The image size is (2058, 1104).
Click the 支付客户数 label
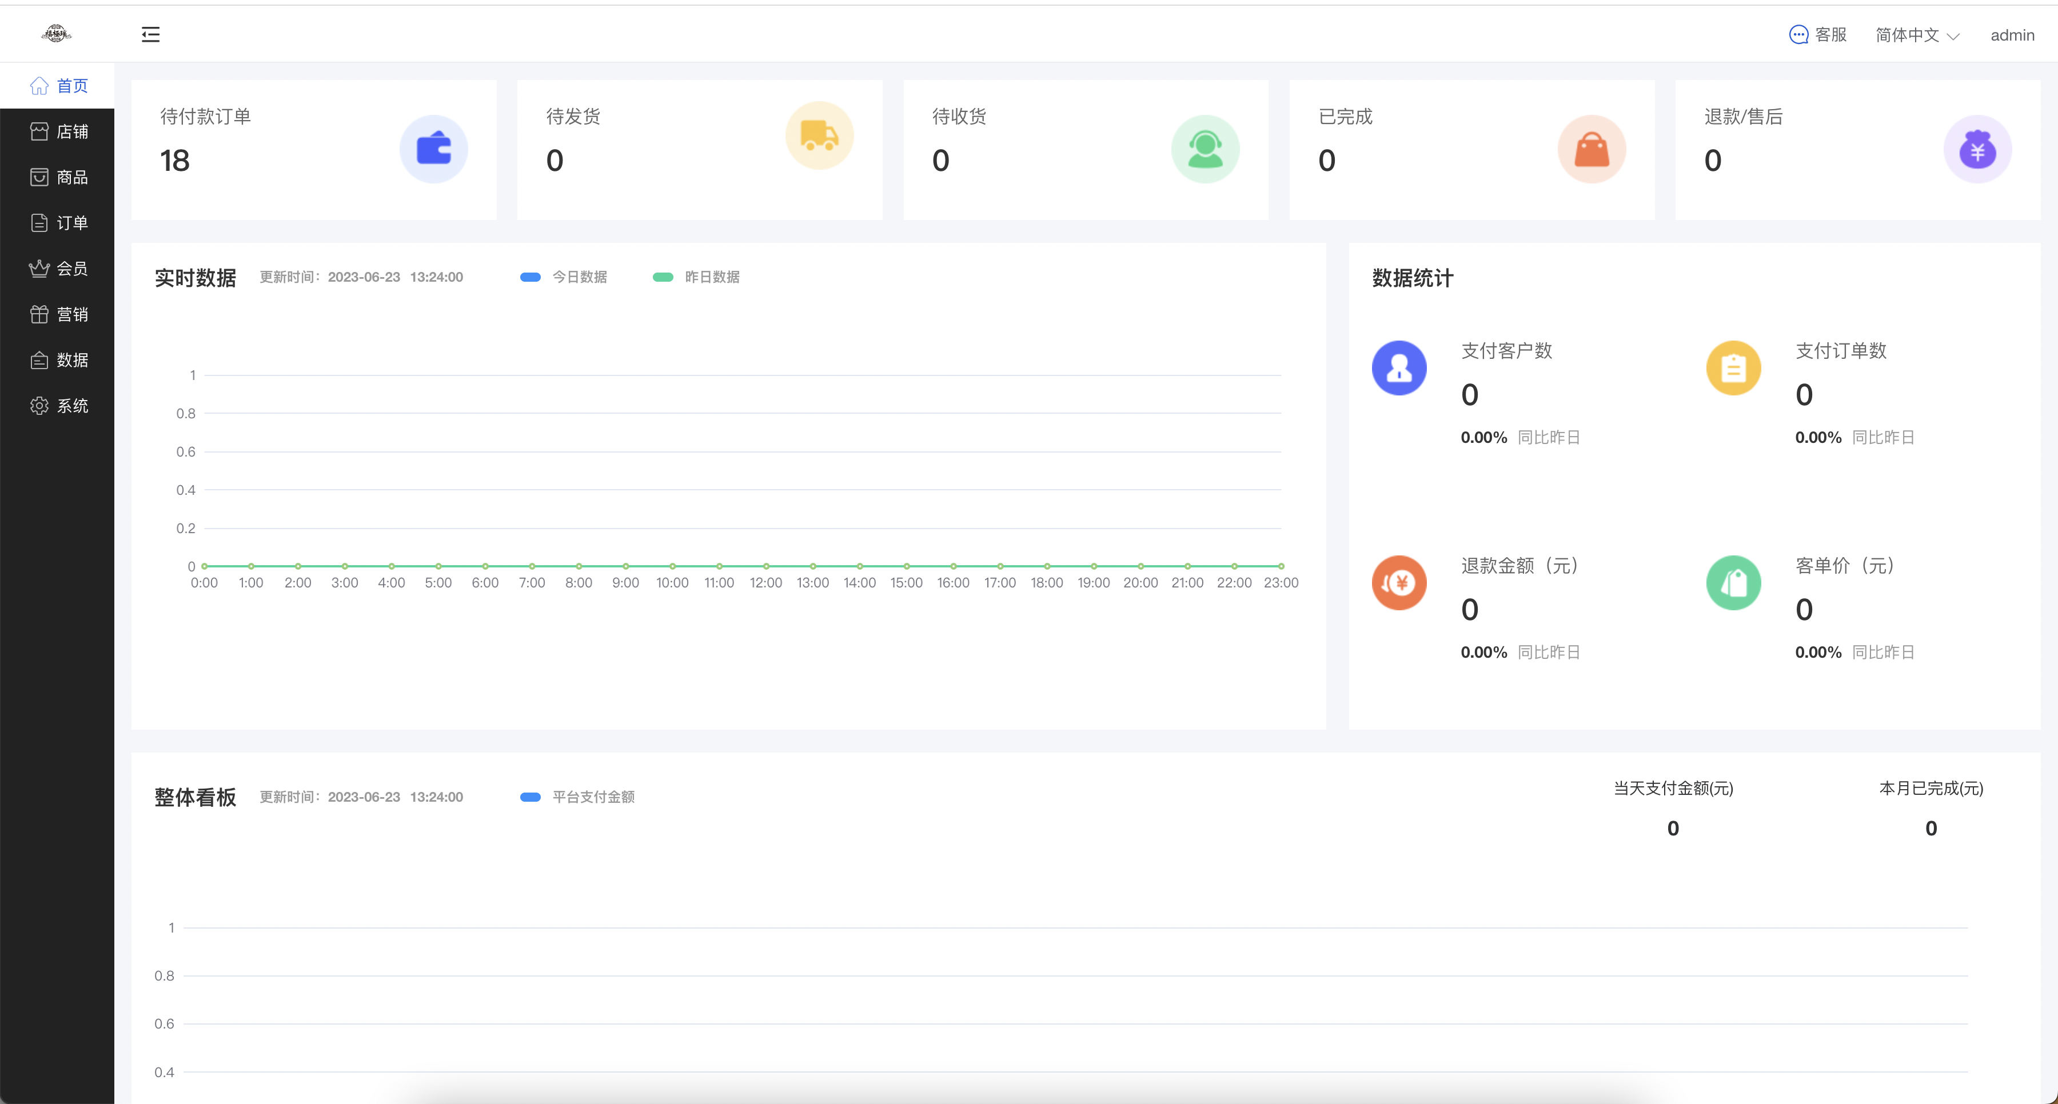[x=1507, y=351]
